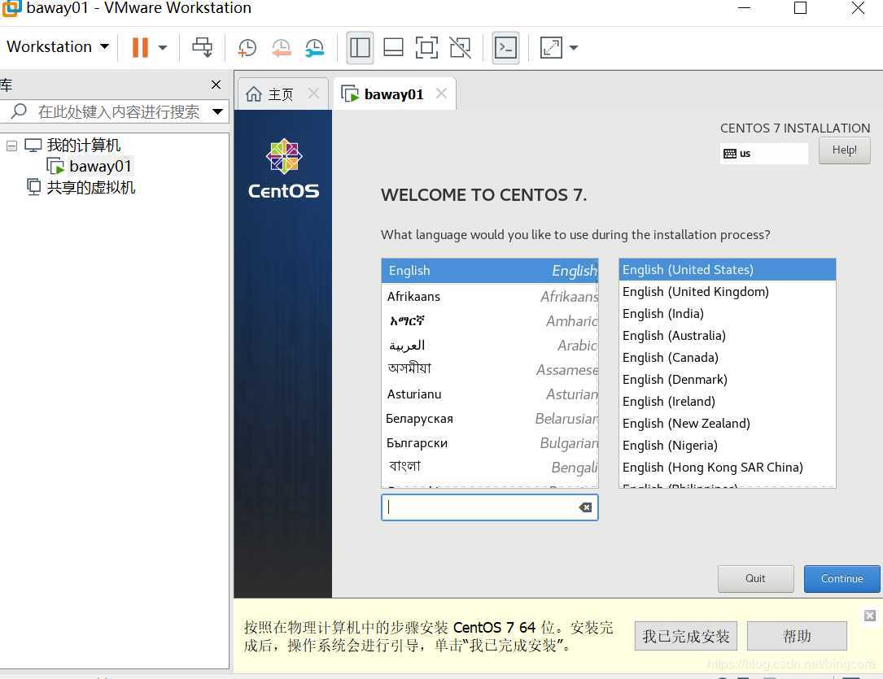Choose English (India) locale
The height and width of the screenshot is (679, 883).
click(x=727, y=313)
